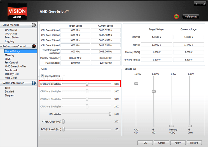
Task: Click the HT ref. Clock value 200
Action: [116, 122]
